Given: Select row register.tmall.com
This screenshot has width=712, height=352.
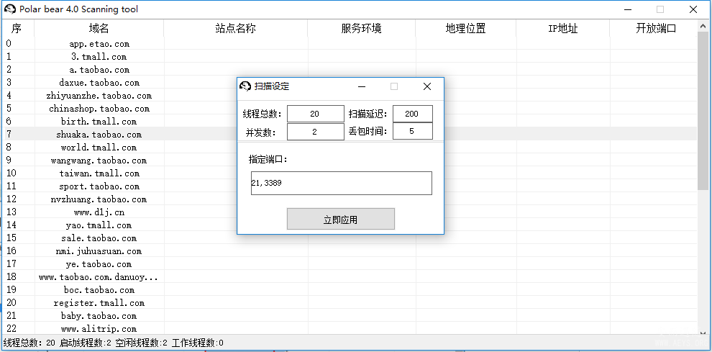Looking at the screenshot, I should 350,303.
